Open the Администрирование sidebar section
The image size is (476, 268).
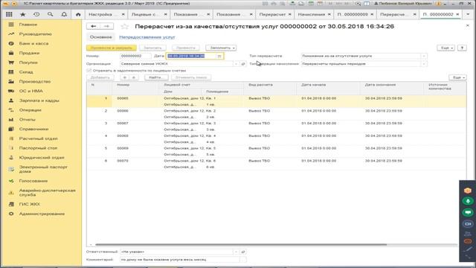pyautogui.click(x=41, y=214)
